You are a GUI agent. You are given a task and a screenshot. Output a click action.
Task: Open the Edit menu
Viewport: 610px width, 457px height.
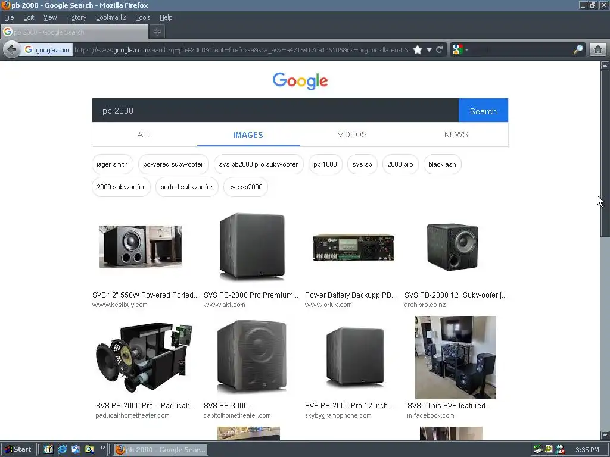tap(29, 17)
